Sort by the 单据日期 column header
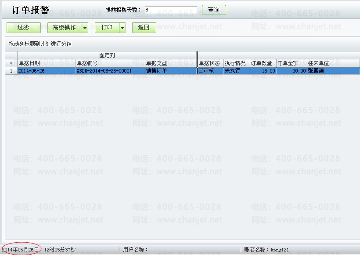Image resolution: width=360 pixels, height=255 pixels. click(46, 63)
